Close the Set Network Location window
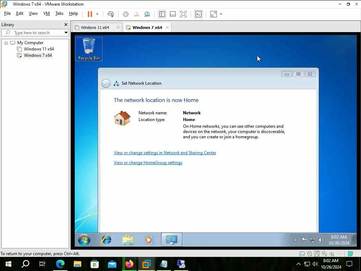The height and width of the screenshot is (271, 361). point(310,74)
